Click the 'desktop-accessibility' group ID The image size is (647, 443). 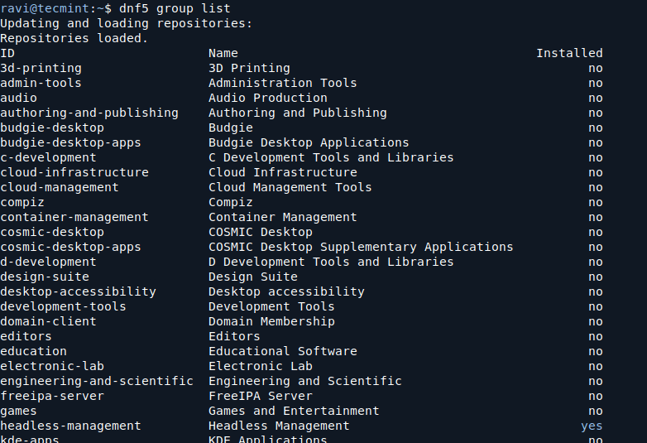(78, 291)
